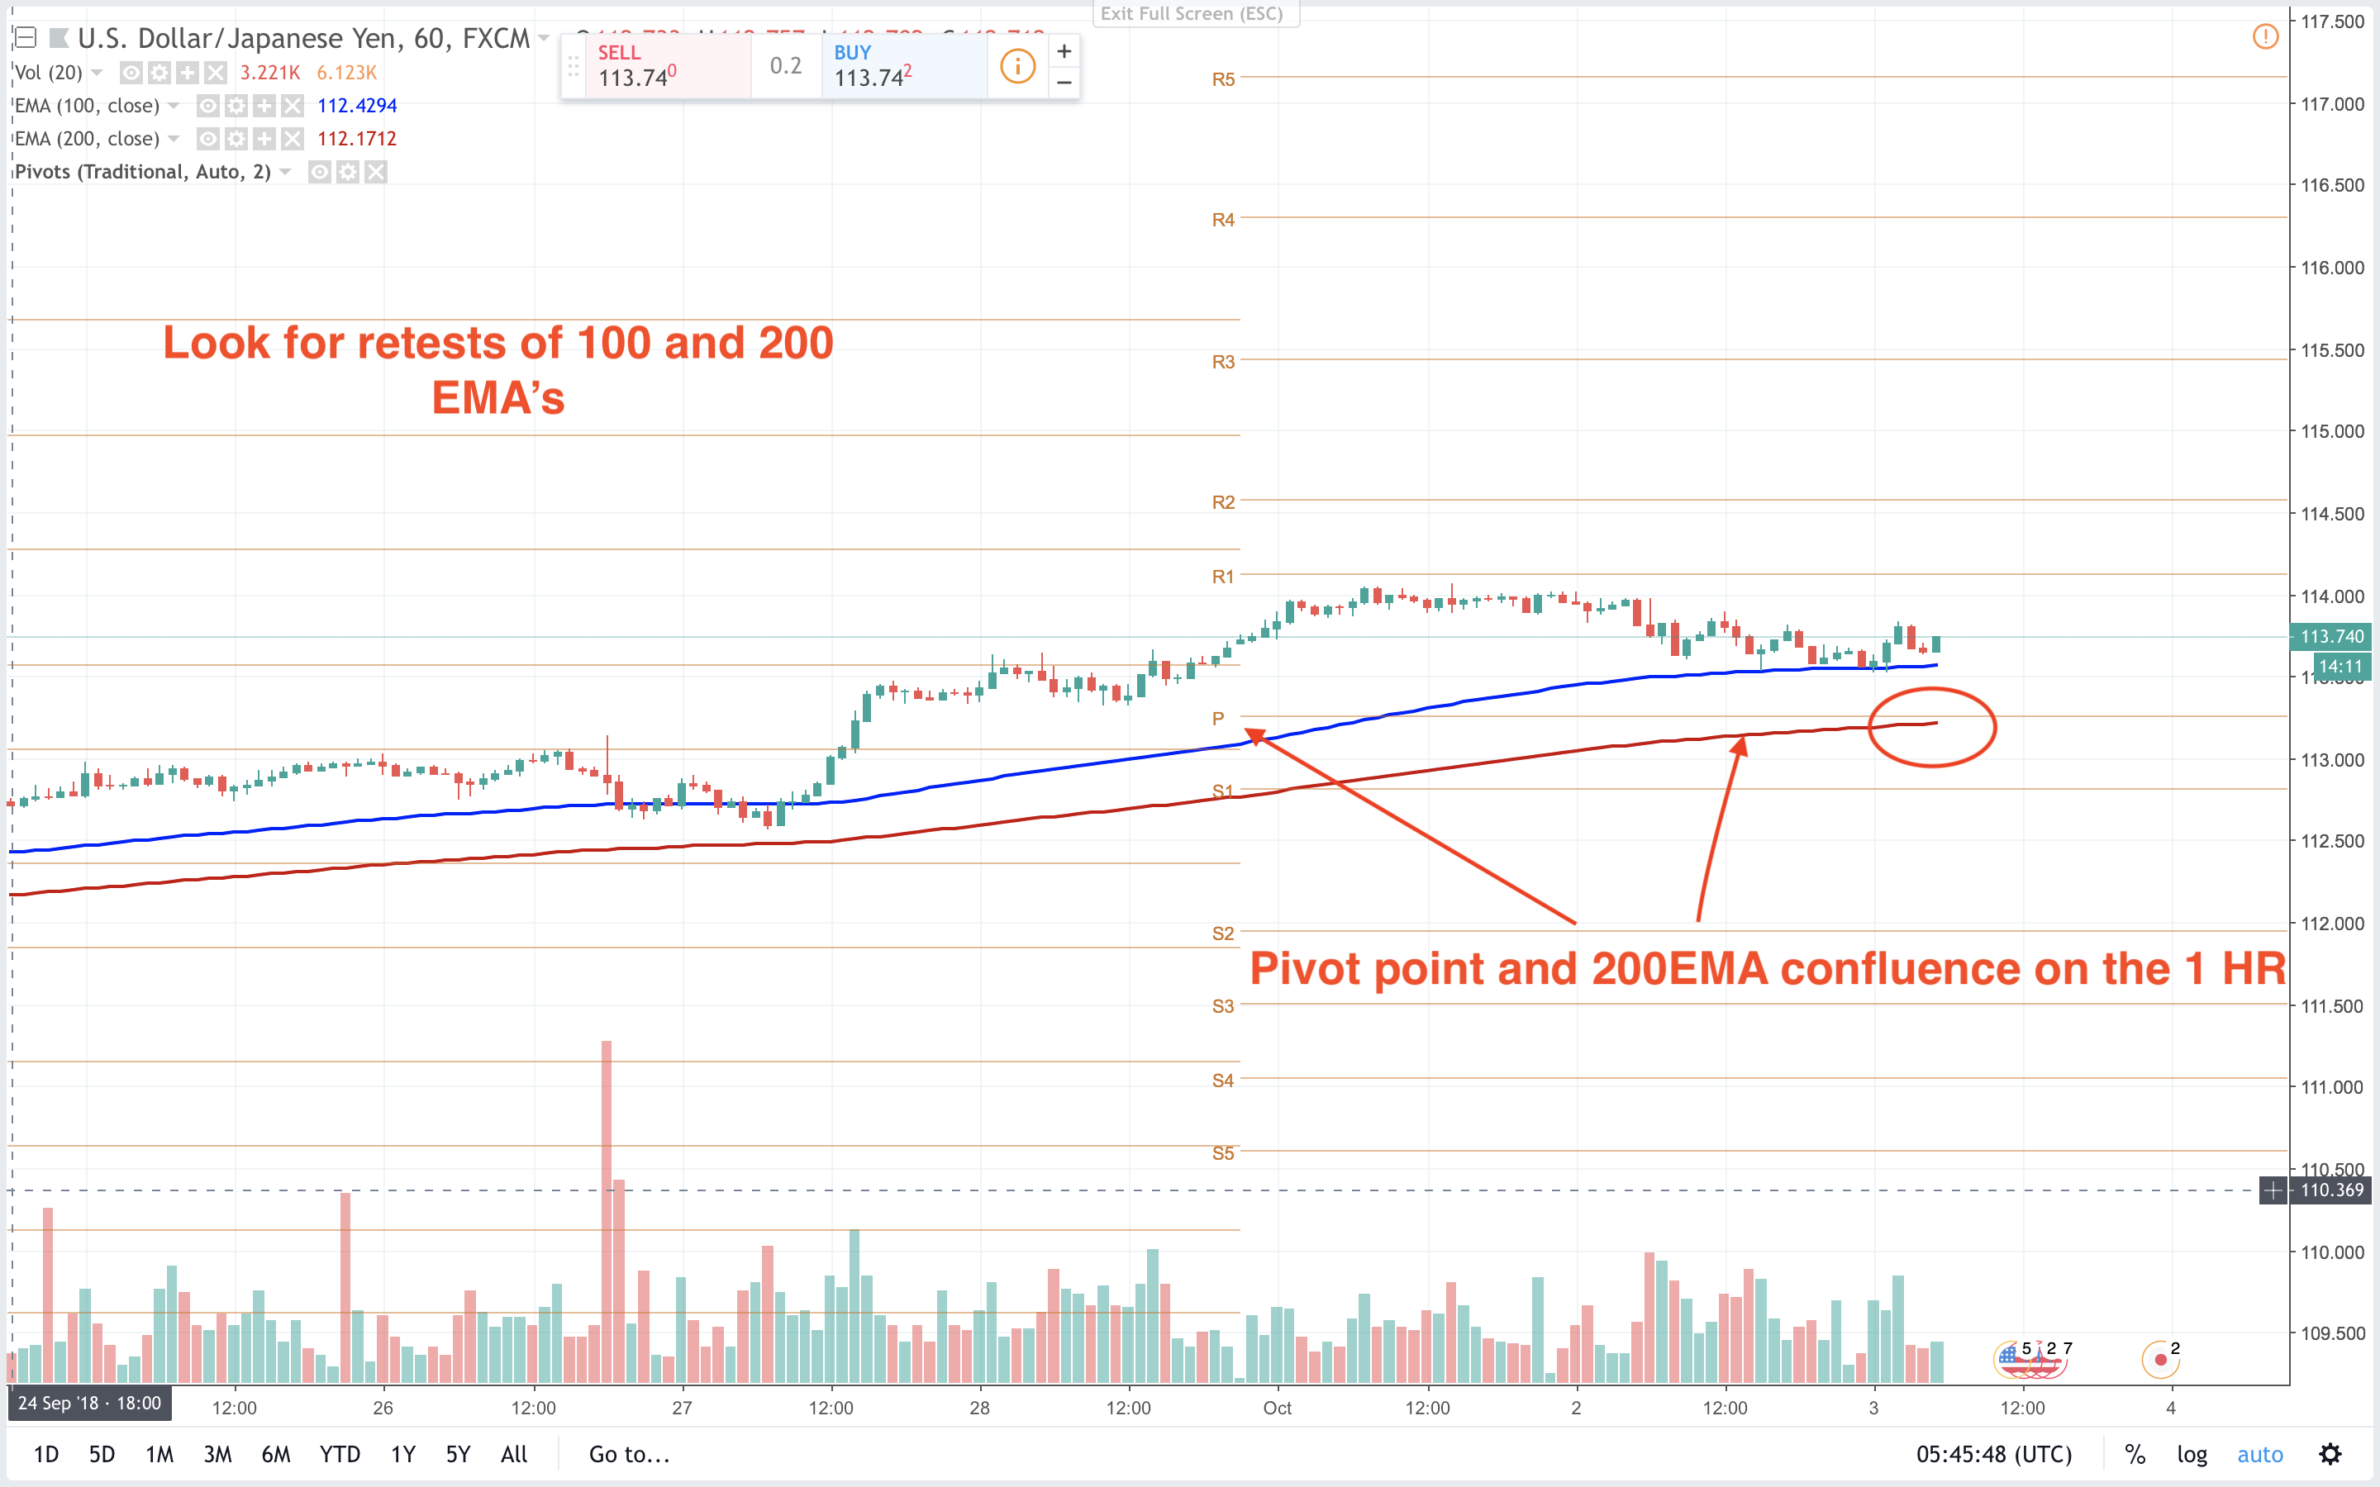The width and height of the screenshot is (2380, 1487).
Task: Hide the Vol (20) indicator with eye icon
Action: coord(131,73)
